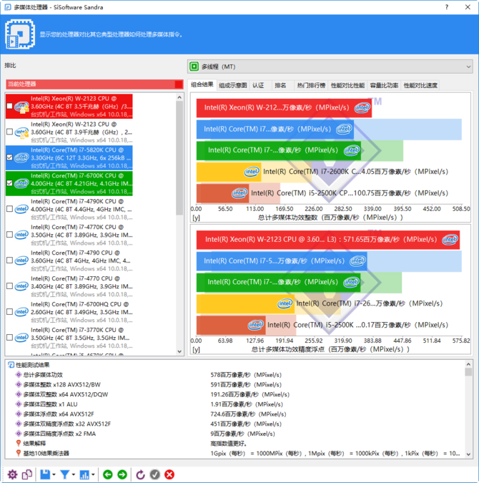479x483 pixels.
Task: Uncheck the Core i7-5820K checkbox
Action: (9, 157)
